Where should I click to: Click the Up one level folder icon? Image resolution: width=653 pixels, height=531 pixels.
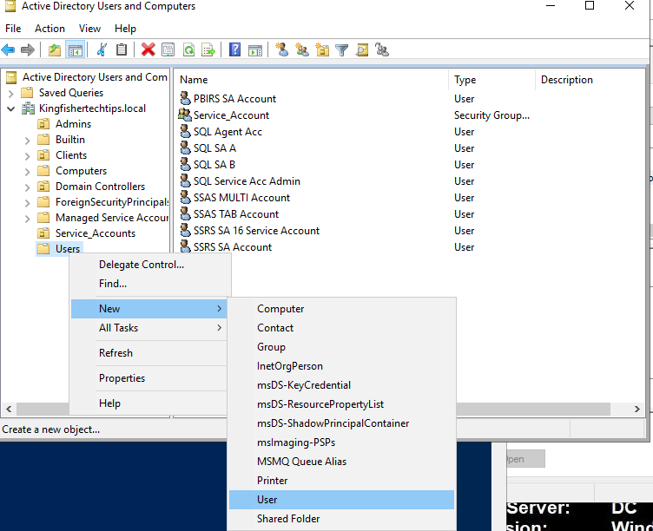tap(55, 50)
